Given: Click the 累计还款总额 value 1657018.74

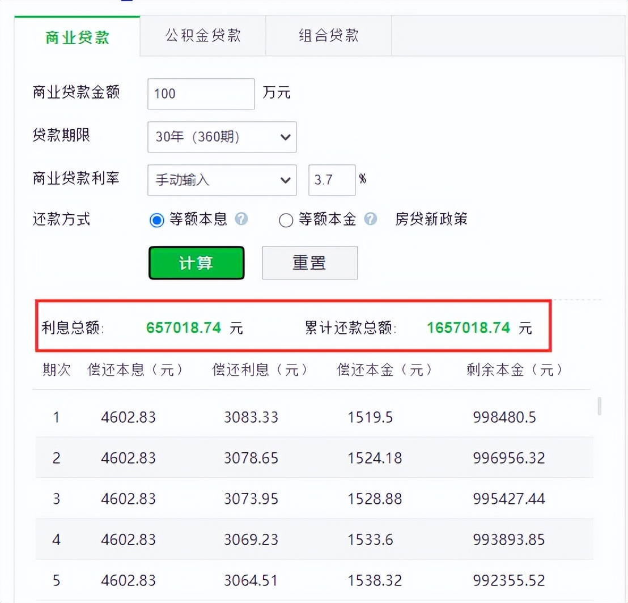Looking at the screenshot, I should pos(468,328).
